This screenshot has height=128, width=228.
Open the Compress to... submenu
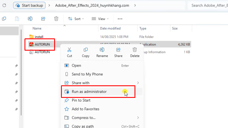coord(102,118)
